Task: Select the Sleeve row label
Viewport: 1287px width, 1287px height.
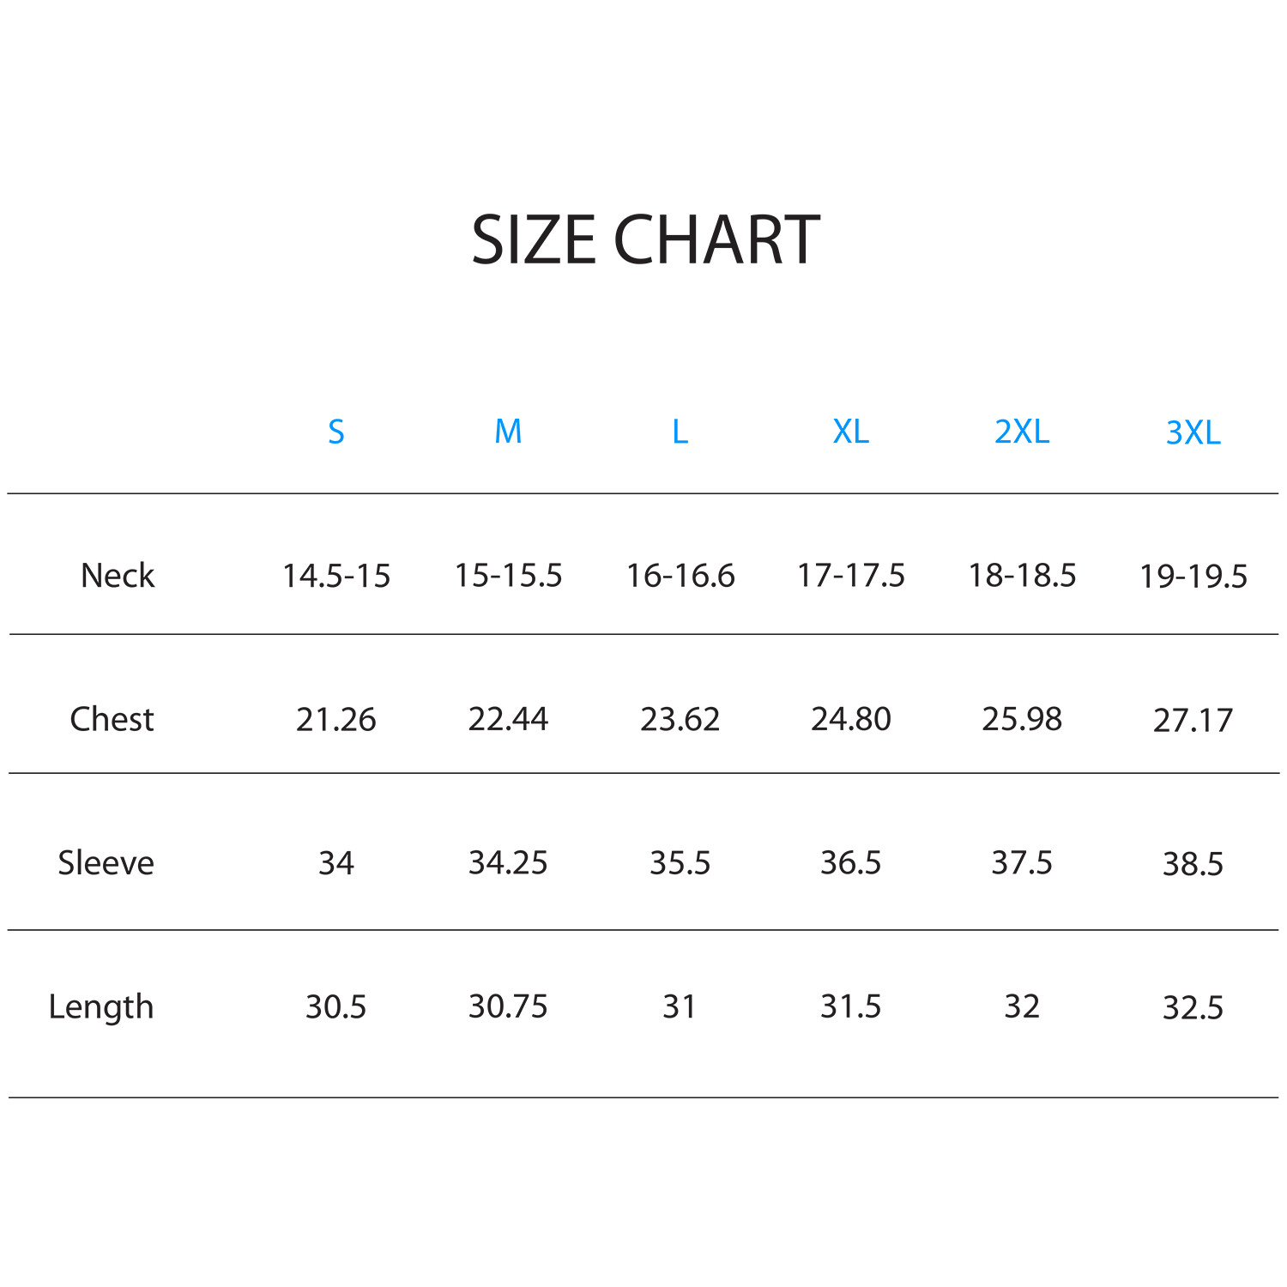Action: [x=106, y=863]
